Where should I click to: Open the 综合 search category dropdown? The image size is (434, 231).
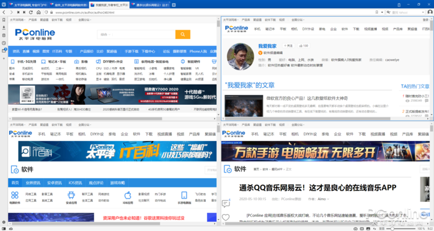(105, 34)
